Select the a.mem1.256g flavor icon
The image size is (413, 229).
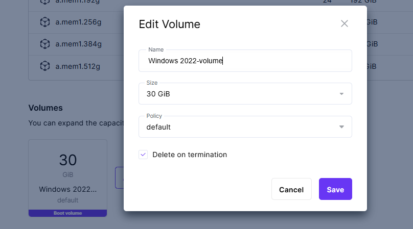(45, 22)
